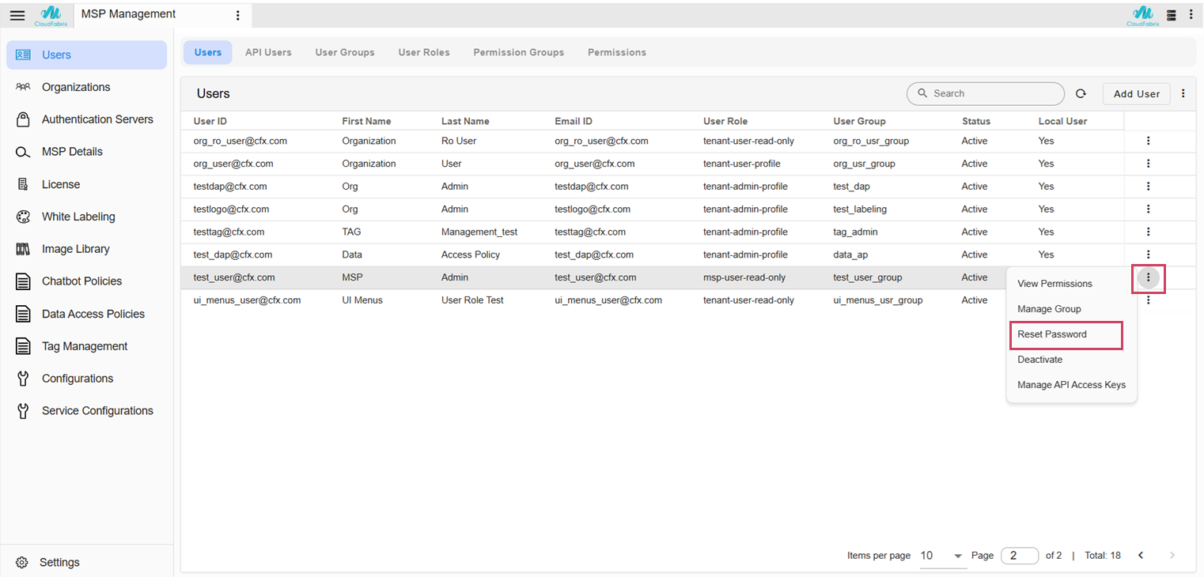
Task: Click the page number input box
Action: [x=1020, y=556]
